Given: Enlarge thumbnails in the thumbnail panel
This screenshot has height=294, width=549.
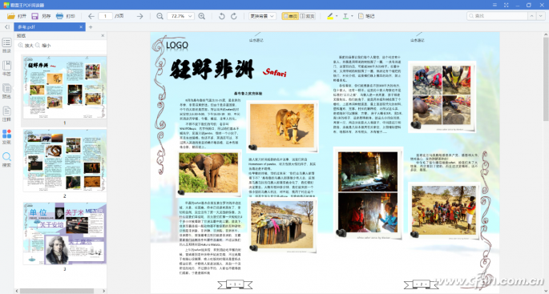Looking at the screenshot, I should (x=26, y=46).
